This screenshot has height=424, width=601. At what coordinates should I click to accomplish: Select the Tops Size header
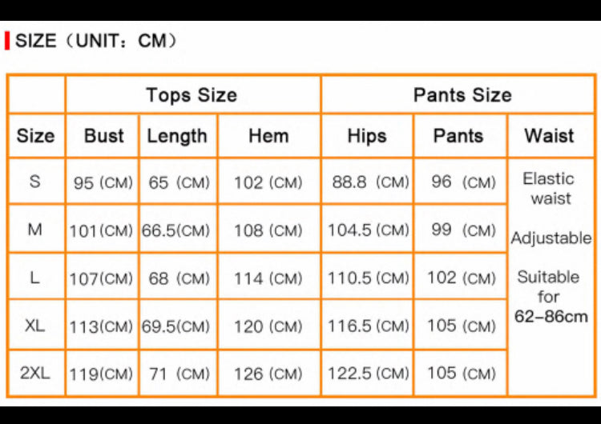point(192,95)
